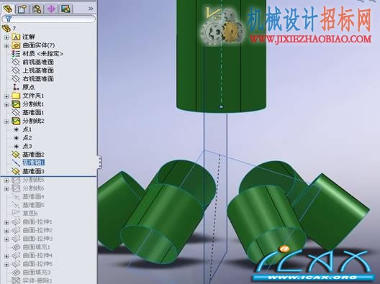The width and height of the screenshot is (380, 284).
Task: Expand the suppressed 分割线5 feature
Action: 6,180
